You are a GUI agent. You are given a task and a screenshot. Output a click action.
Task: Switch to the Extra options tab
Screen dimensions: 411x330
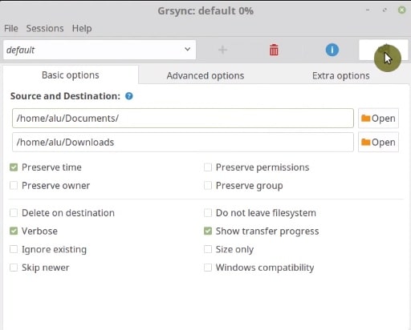341,75
